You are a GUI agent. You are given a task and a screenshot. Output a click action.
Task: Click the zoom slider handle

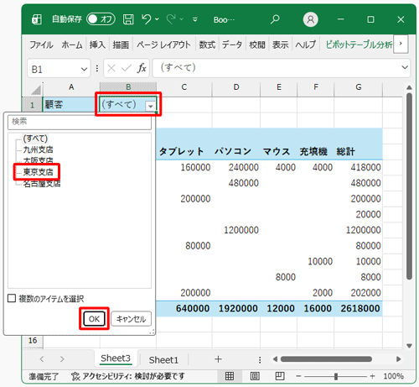coord(336,376)
